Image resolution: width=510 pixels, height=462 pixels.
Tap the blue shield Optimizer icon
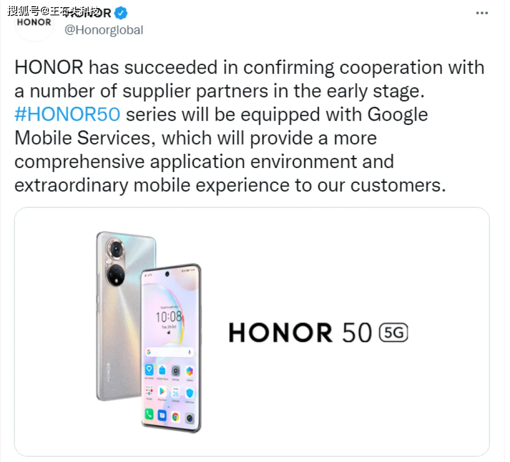coord(190,394)
